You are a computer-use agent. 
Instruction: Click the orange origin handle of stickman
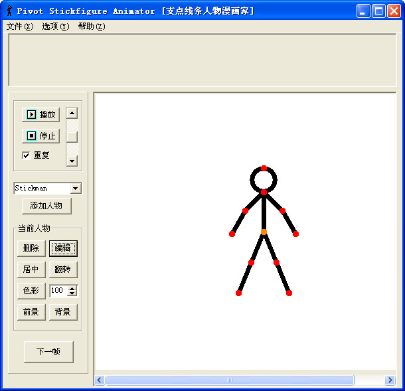pyautogui.click(x=264, y=232)
